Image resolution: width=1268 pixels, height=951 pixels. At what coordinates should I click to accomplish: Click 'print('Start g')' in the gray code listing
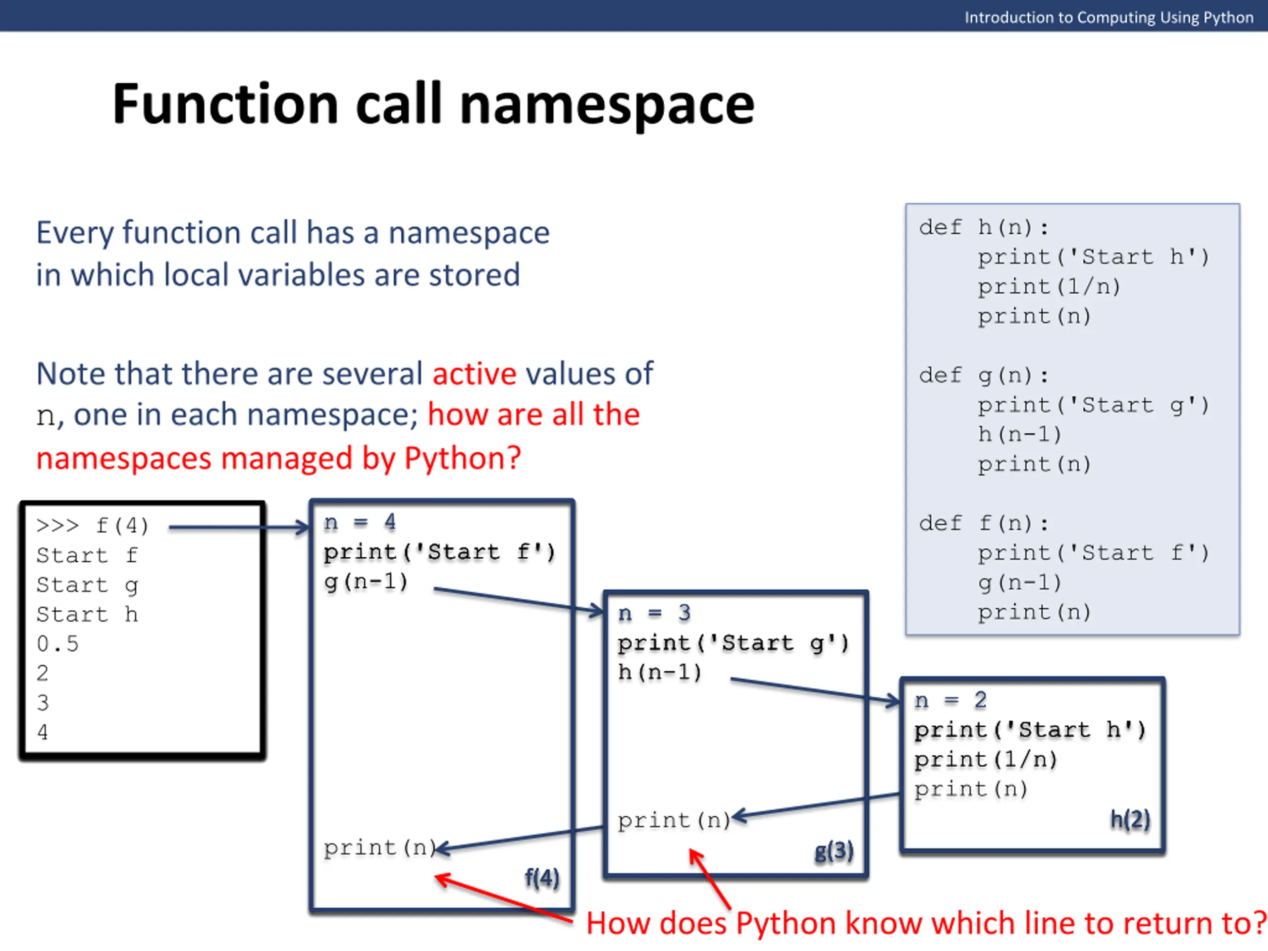click(1094, 406)
